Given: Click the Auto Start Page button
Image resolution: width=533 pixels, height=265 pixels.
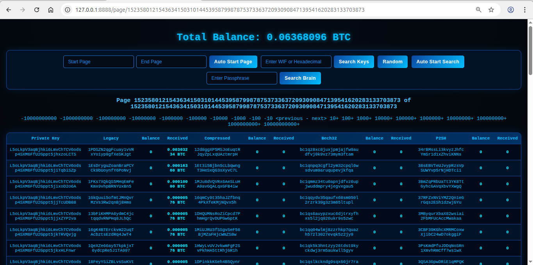Looking at the screenshot, I should (233, 61).
